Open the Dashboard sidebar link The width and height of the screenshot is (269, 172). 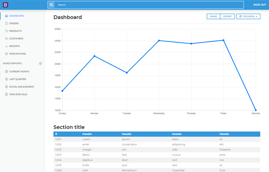point(17,16)
